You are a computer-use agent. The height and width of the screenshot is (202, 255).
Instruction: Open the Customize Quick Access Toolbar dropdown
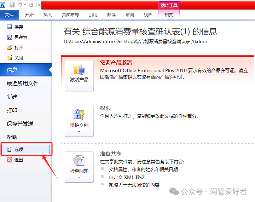click(39, 5)
